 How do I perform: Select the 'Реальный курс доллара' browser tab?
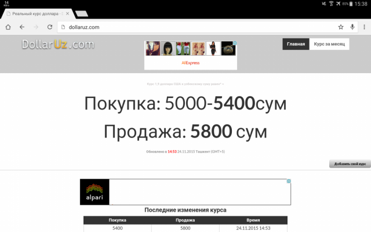coord(38,13)
